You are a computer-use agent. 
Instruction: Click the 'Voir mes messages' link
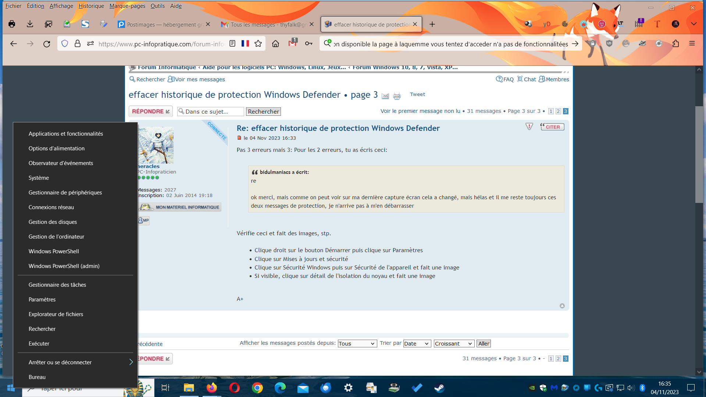(200, 79)
